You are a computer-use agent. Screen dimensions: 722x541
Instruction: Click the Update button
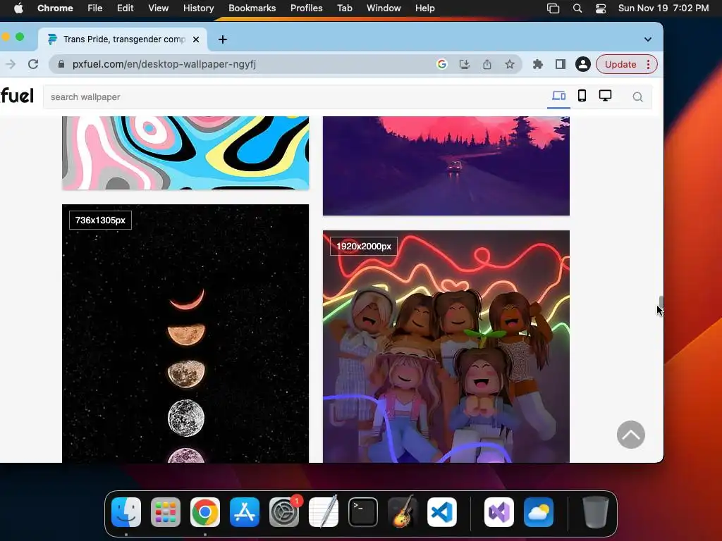[x=620, y=64]
